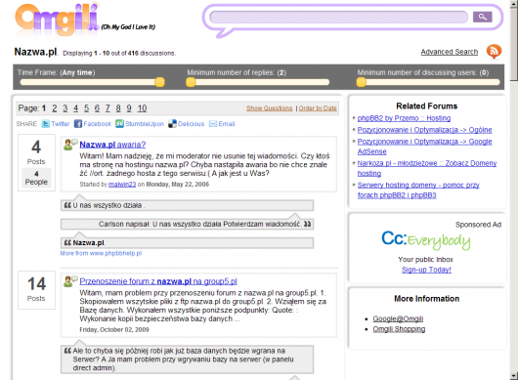Viewport: 518px width, 380px height.
Task: Open the orange RSS feed icon
Action: click(494, 51)
